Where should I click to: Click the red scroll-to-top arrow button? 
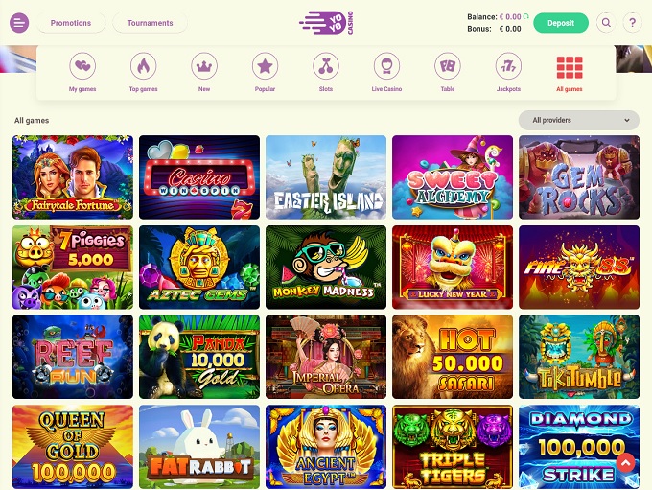[x=626, y=462]
